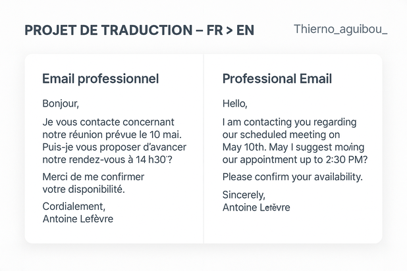Screen dimensions: 407x271
Task: Click the text 'our scheduled meeting on'
Action: pyautogui.click(x=281, y=135)
